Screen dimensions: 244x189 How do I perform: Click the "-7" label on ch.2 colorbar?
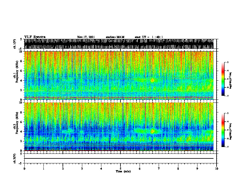[227, 147]
